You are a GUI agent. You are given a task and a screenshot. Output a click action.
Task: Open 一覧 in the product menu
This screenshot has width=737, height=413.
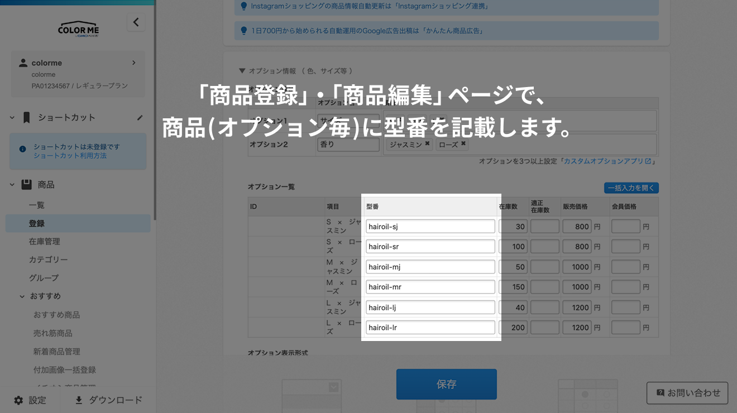(37, 205)
